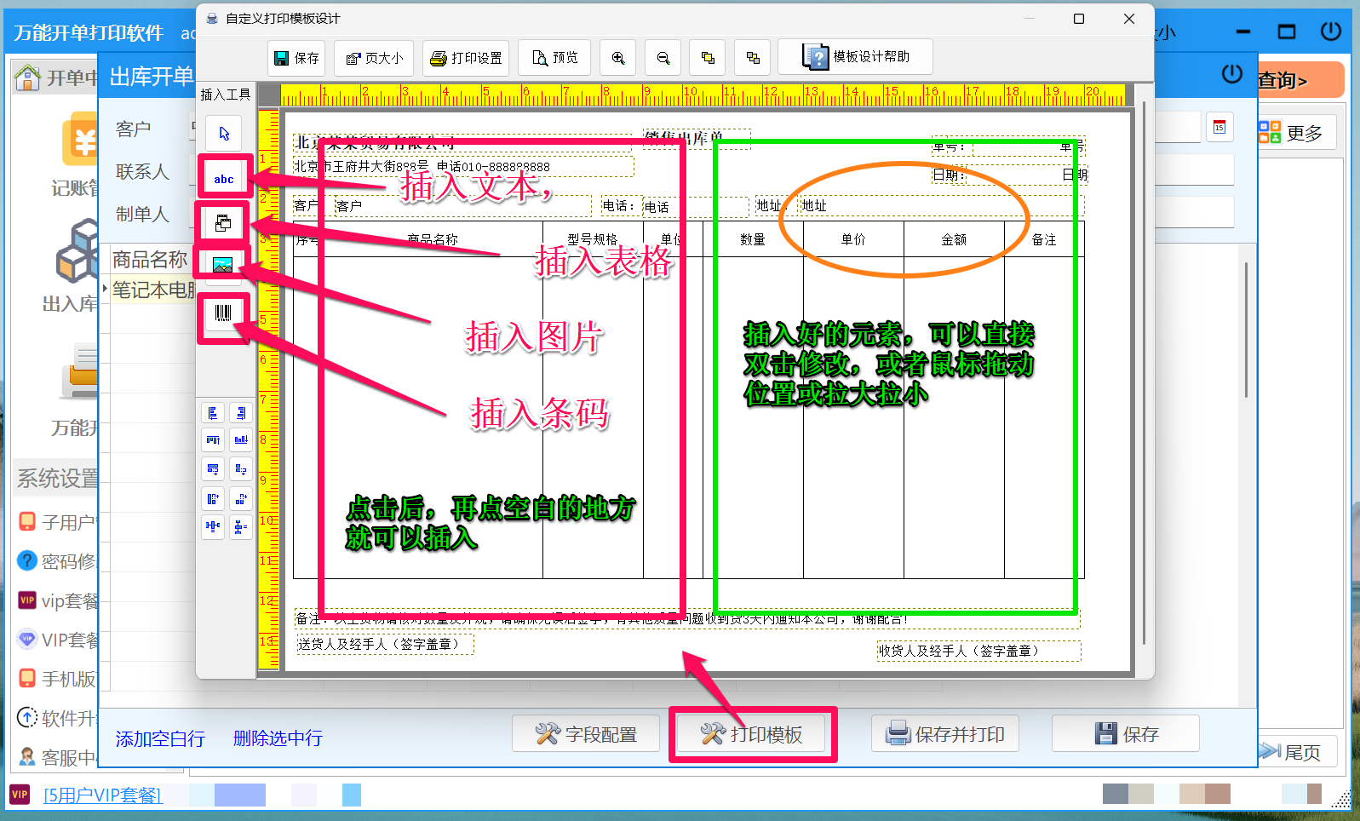Open 页大小 page size settings

375,58
